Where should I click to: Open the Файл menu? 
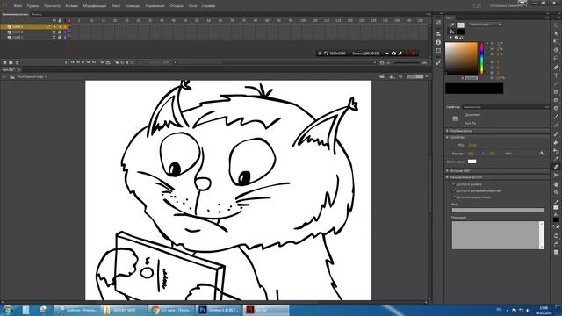click(x=18, y=6)
